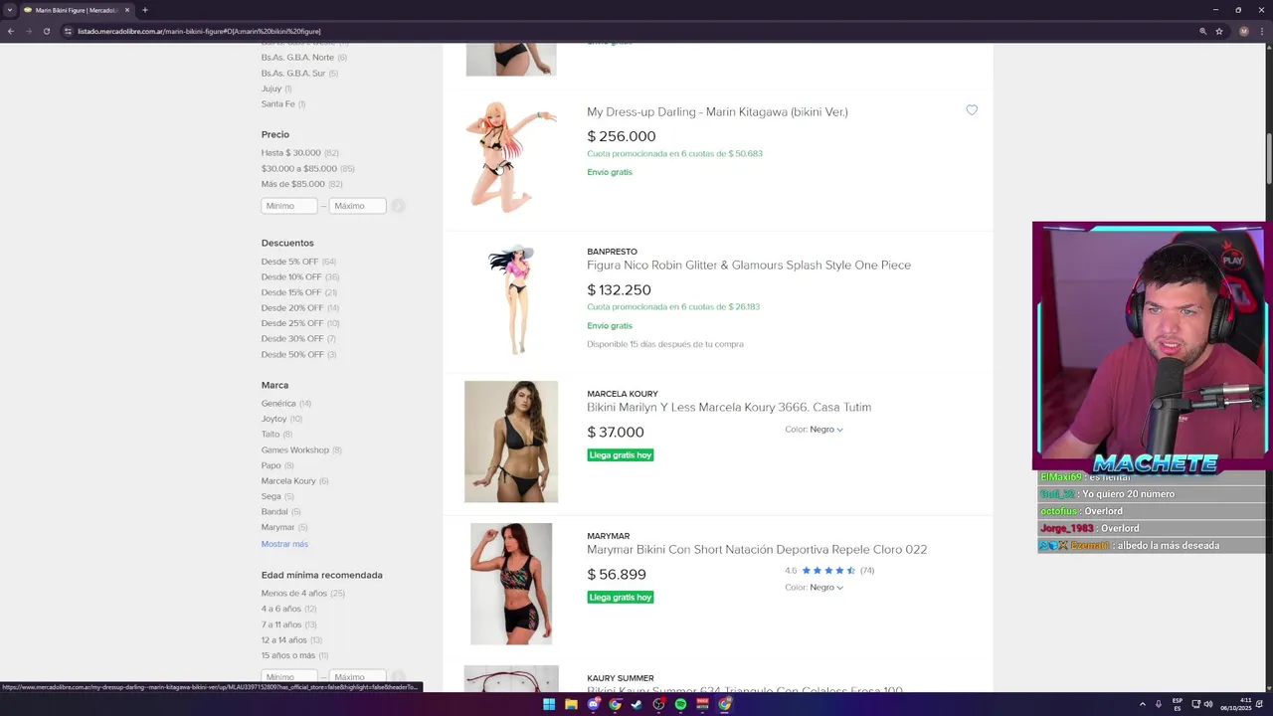The height and width of the screenshot is (716, 1273).
Task: Filter by 12 a 14 años
Action: tap(284, 640)
